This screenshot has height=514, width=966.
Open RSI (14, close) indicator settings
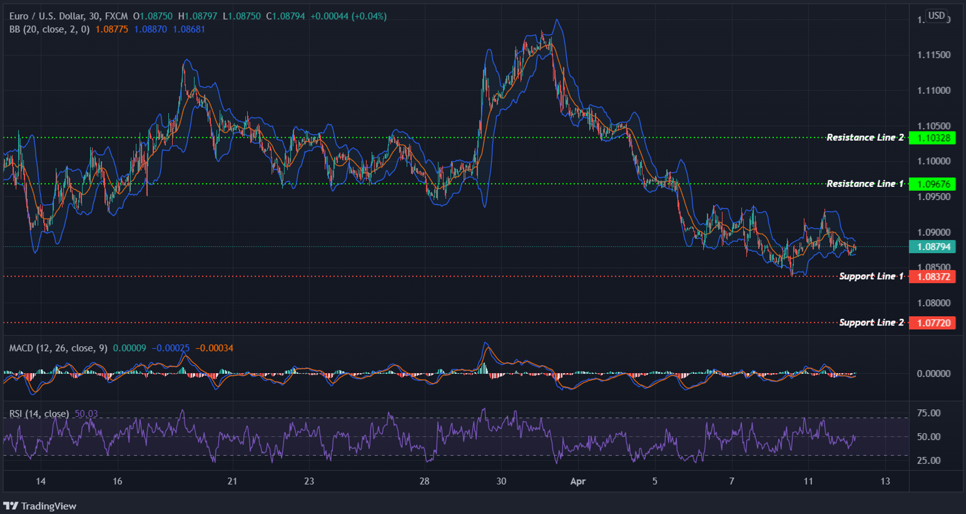point(38,414)
